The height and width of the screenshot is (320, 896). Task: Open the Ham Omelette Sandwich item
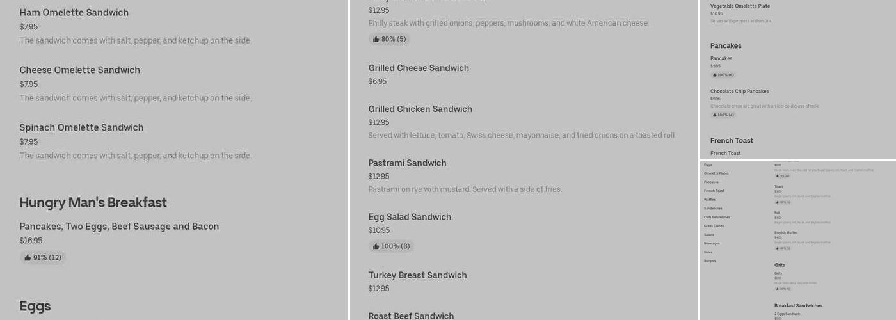74,13
